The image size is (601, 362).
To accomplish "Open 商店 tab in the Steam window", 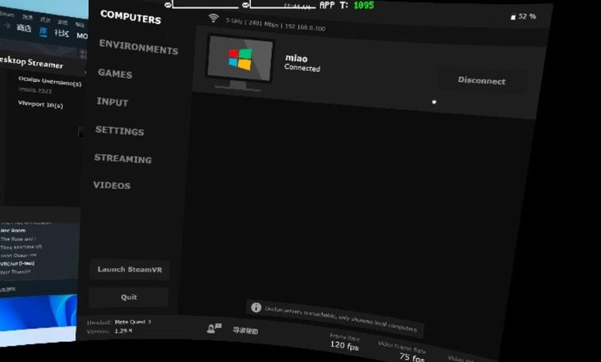I will tap(24, 29).
